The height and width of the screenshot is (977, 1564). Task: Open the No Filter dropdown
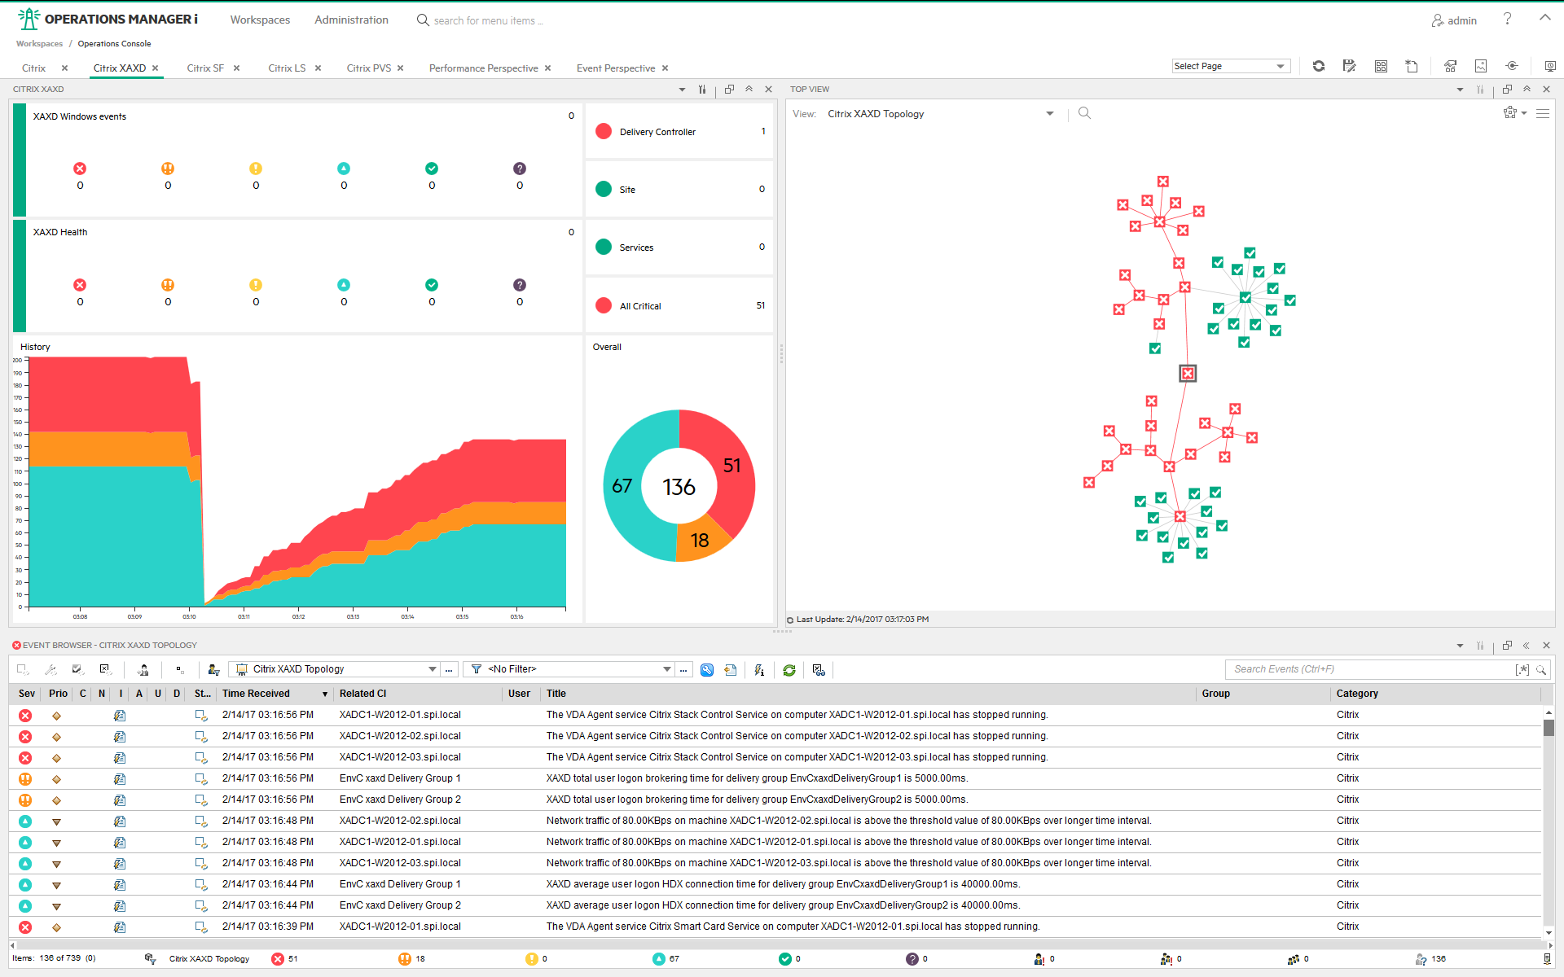[666, 669]
